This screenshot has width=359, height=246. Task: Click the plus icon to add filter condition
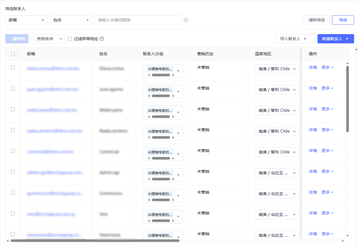pos(186,20)
